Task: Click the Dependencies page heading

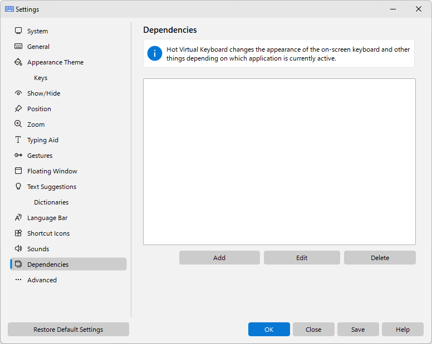Action: pos(170,29)
